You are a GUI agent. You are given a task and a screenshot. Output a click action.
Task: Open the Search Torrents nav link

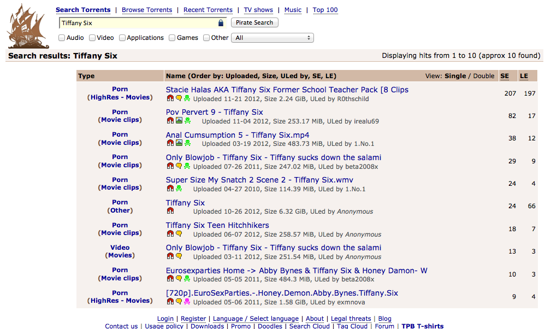coord(83,10)
